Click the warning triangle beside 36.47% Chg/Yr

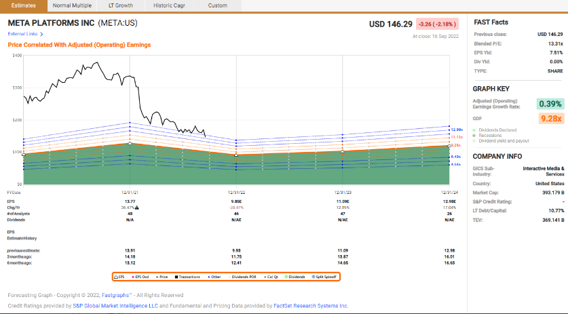coord(137,208)
